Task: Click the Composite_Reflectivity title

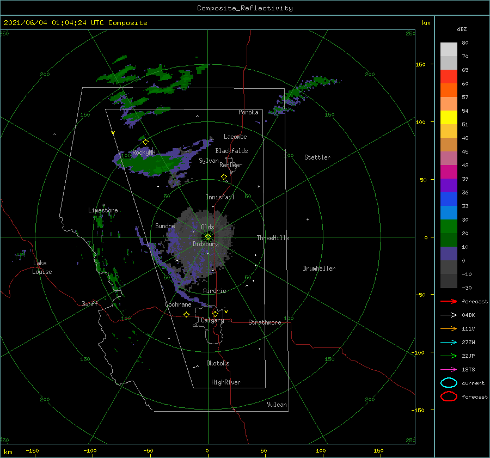Action: click(245, 8)
